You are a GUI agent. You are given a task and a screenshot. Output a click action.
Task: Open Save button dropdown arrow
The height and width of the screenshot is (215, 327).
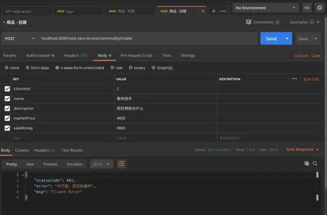click(316, 39)
